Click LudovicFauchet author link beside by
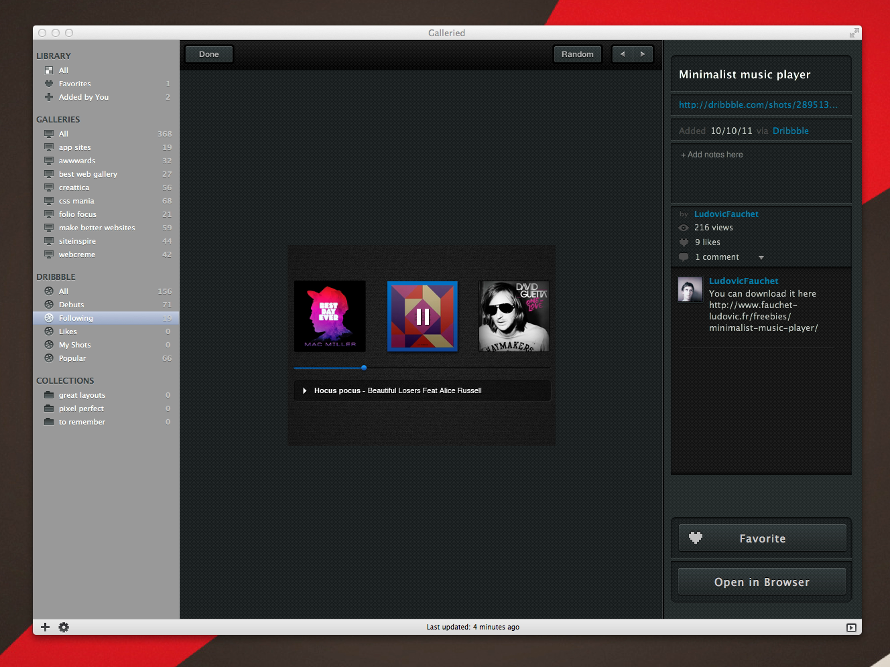 click(x=726, y=214)
